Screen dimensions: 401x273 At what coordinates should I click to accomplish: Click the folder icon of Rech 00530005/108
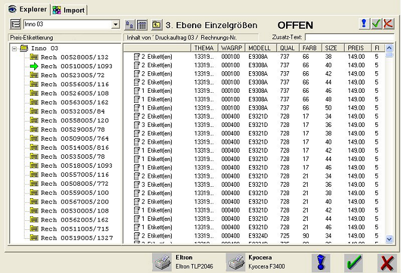34,211
